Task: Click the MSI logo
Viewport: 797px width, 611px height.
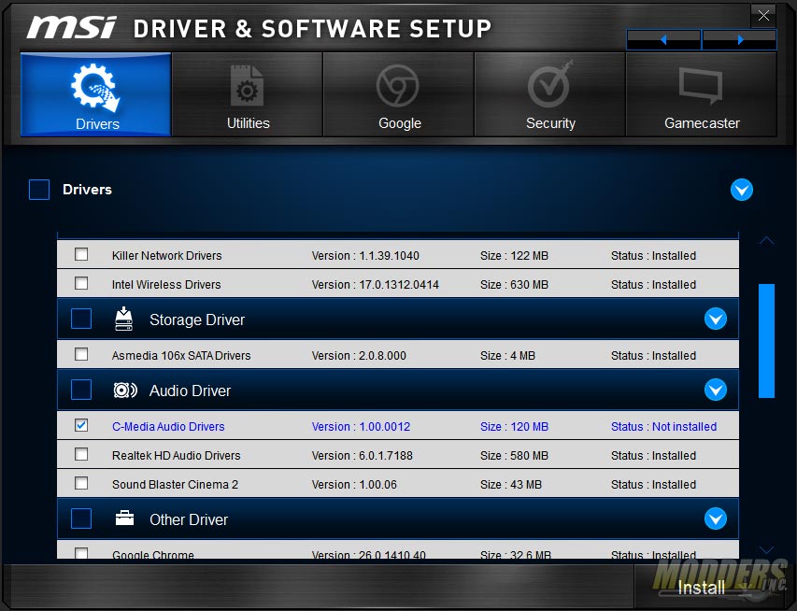Action: 72,27
